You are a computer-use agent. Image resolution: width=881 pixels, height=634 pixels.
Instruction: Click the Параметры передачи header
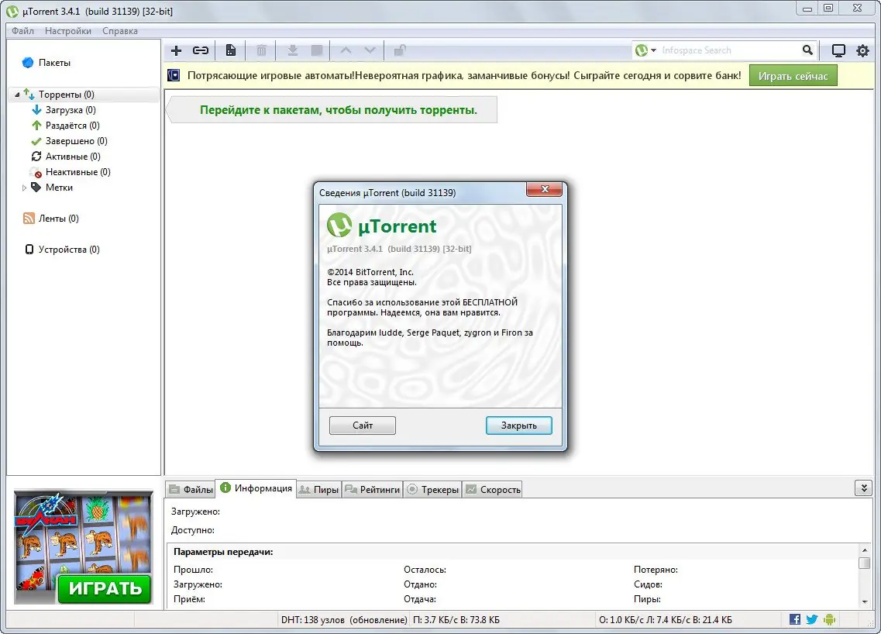click(223, 552)
